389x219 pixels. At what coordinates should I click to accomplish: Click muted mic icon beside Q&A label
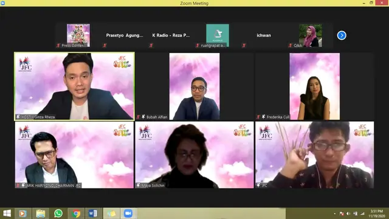click(x=291, y=46)
